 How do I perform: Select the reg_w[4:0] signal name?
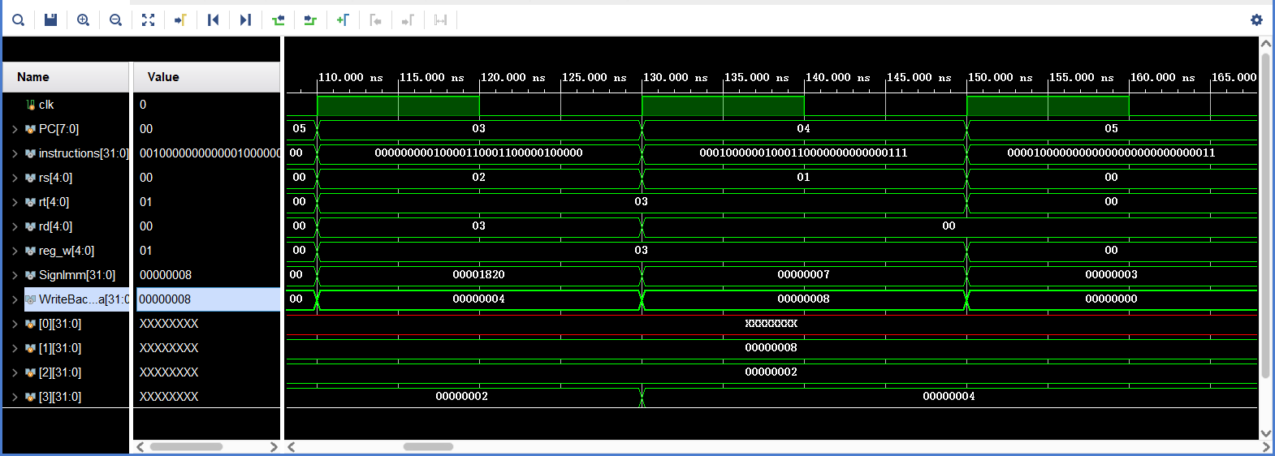pos(67,251)
